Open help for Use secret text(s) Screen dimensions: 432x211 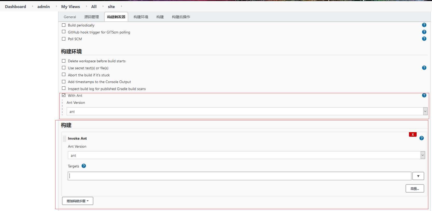click(424, 68)
